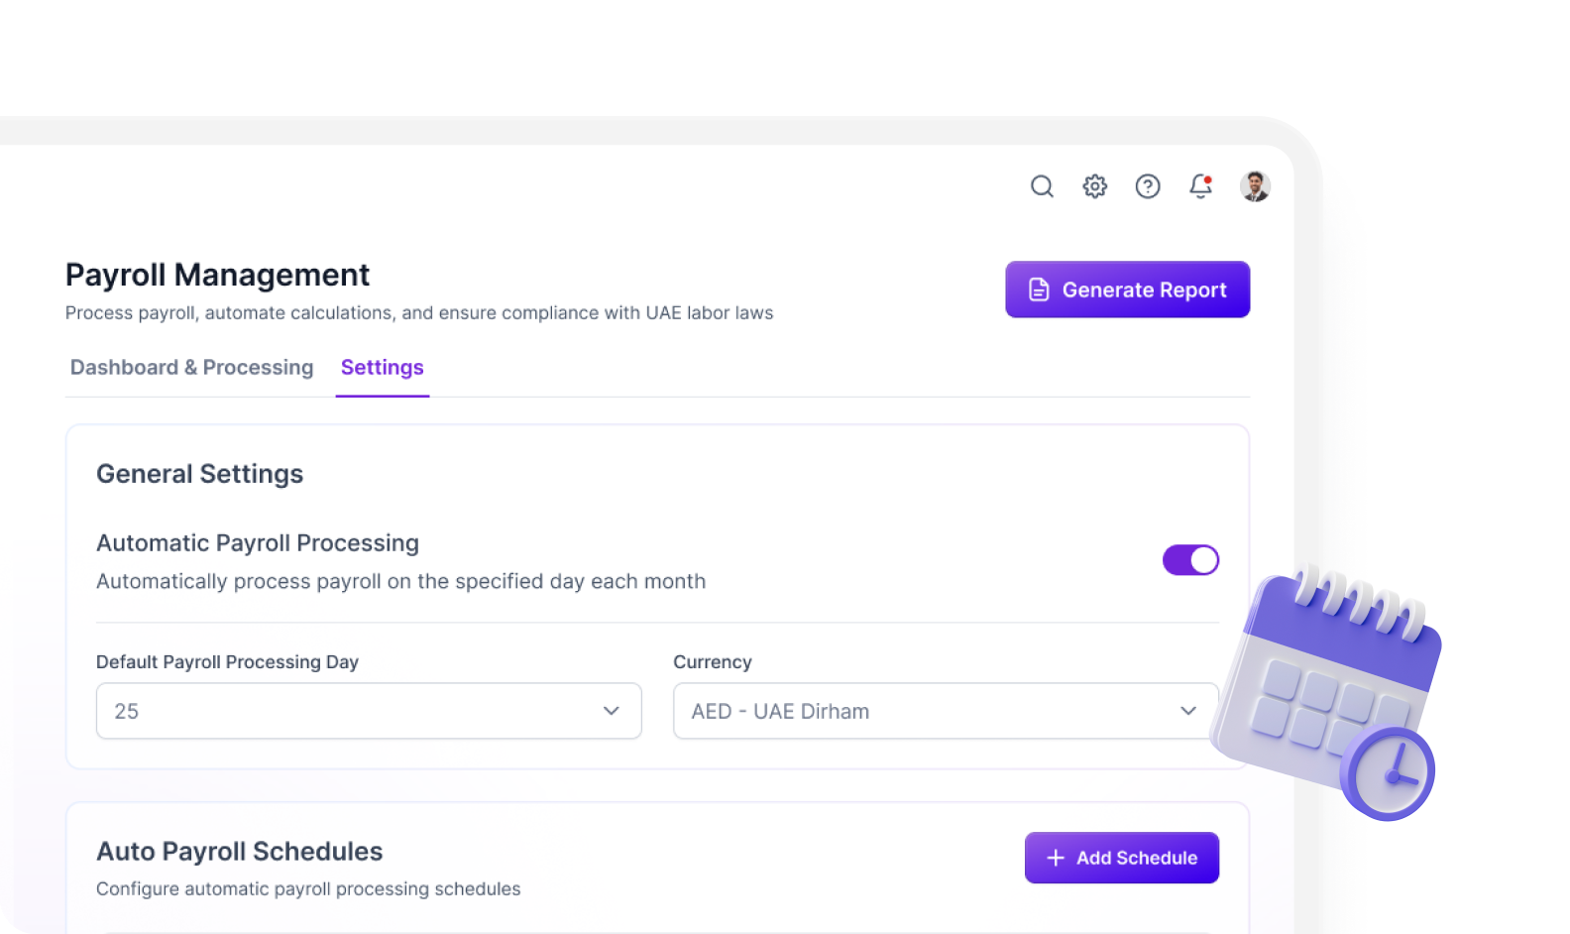This screenshot has width=1570, height=934.
Task: Select the processing day field showing 25
Action: [x=369, y=711]
